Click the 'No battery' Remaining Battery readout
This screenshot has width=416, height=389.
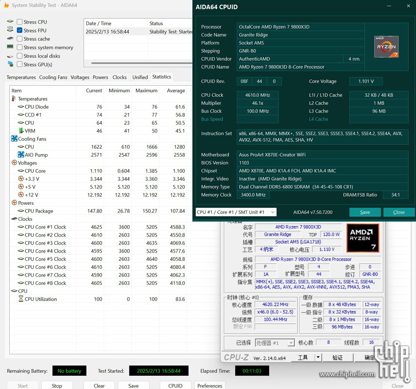tap(69, 371)
